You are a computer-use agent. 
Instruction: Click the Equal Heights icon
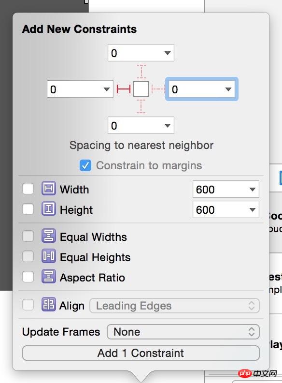pos(49,256)
